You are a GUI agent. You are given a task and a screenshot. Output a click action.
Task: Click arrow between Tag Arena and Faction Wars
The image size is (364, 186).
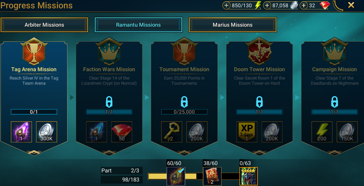pos(72,97)
